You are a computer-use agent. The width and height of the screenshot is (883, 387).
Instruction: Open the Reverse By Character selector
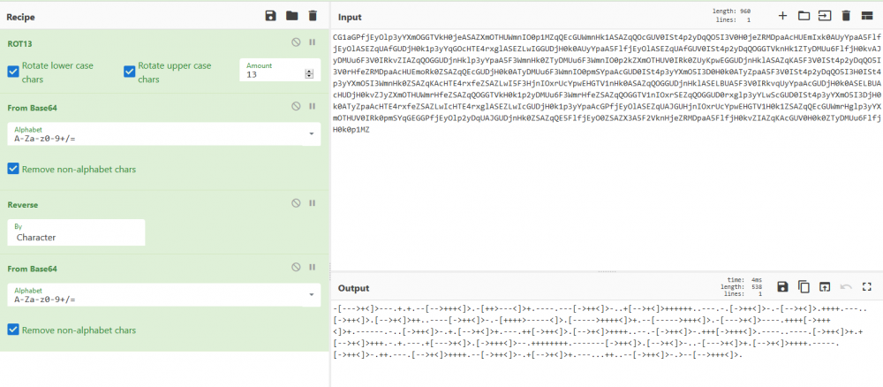pos(77,232)
